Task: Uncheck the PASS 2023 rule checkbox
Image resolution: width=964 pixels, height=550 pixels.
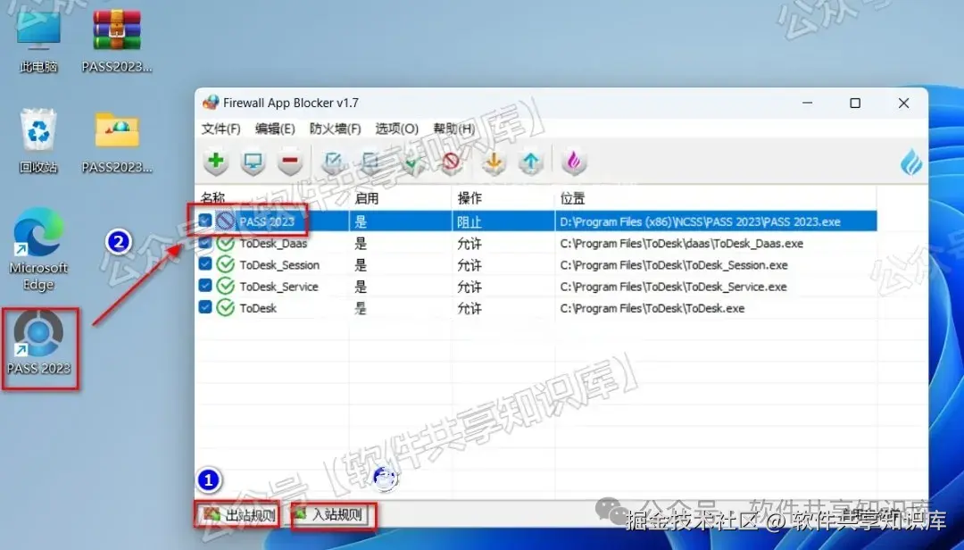Action: [205, 221]
